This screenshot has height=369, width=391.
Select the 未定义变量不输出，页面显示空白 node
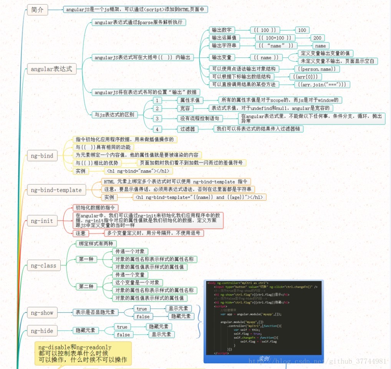coord(338,61)
